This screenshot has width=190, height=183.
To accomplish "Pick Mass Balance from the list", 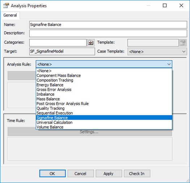I will tap(104, 99).
